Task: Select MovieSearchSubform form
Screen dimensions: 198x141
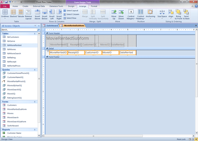Action: pyautogui.click(x=19, y=122)
